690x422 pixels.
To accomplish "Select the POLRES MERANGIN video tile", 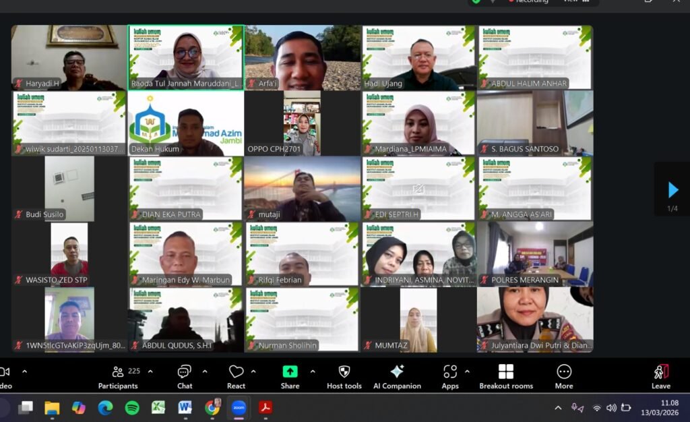I will pos(535,254).
